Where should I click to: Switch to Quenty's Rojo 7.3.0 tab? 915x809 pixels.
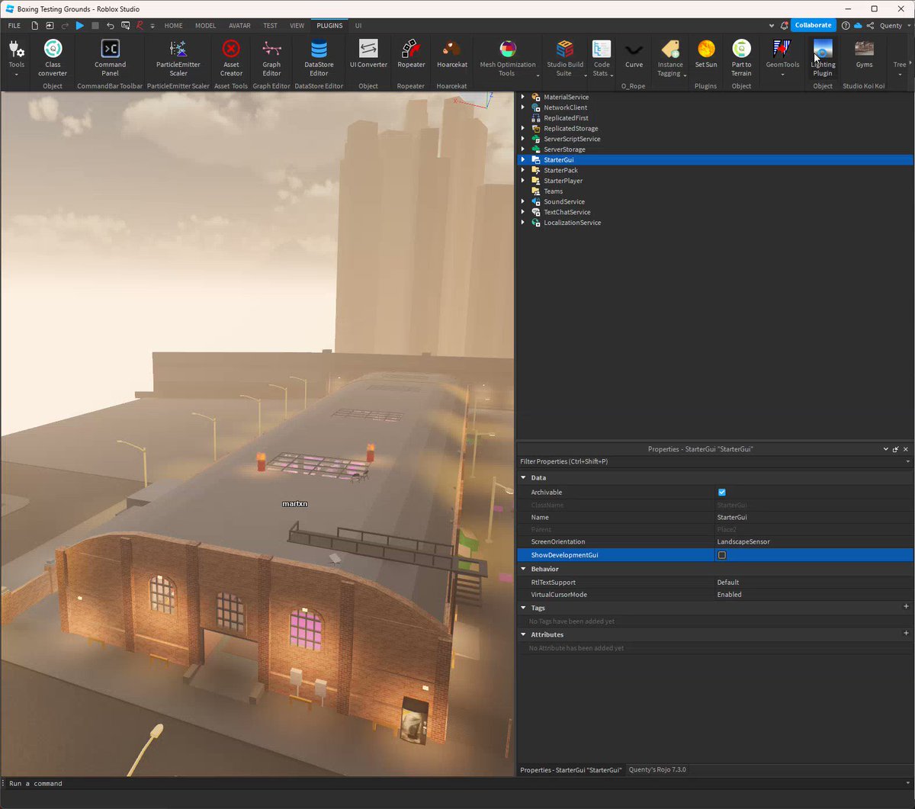[x=657, y=770]
